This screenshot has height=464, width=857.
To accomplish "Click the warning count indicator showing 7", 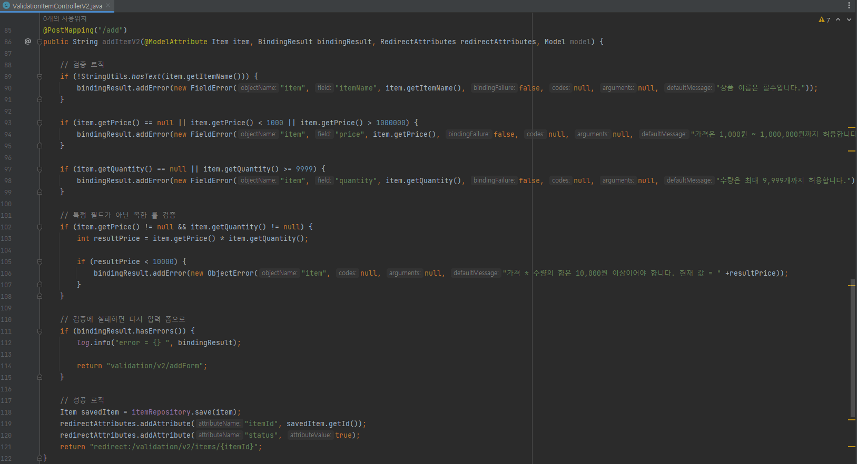I will tap(824, 20).
